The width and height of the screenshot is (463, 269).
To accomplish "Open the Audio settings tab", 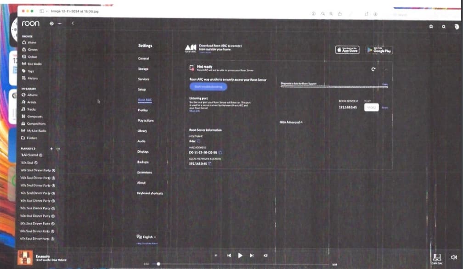I will click(x=141, y=141).
